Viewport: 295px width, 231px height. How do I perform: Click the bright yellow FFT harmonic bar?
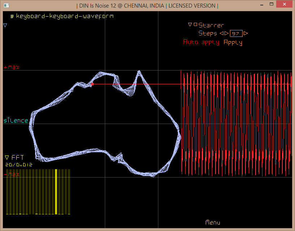56,191
